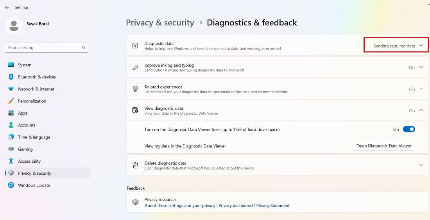Viewport: 430px width, 220px height.
Task: Click the Find a setting search field
Action: click(47, 48)
